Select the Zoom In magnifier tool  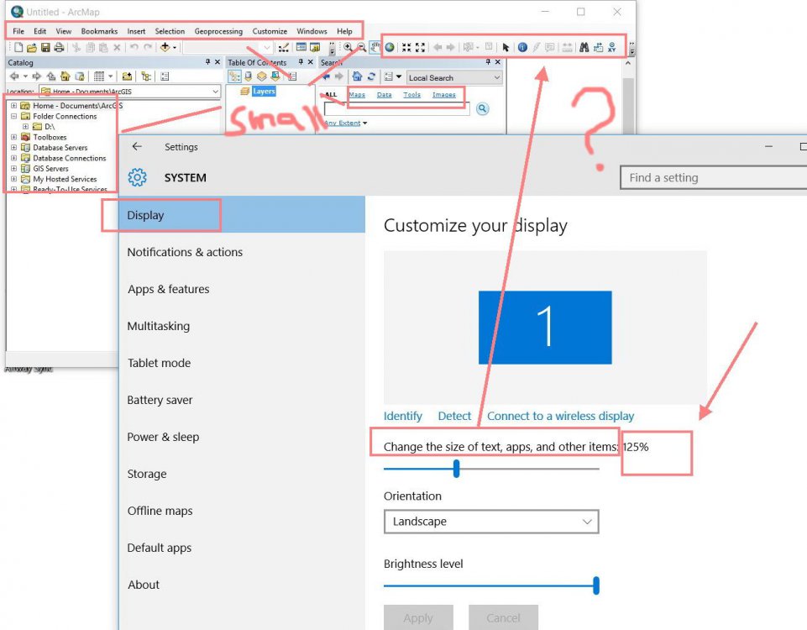[348, 47]
